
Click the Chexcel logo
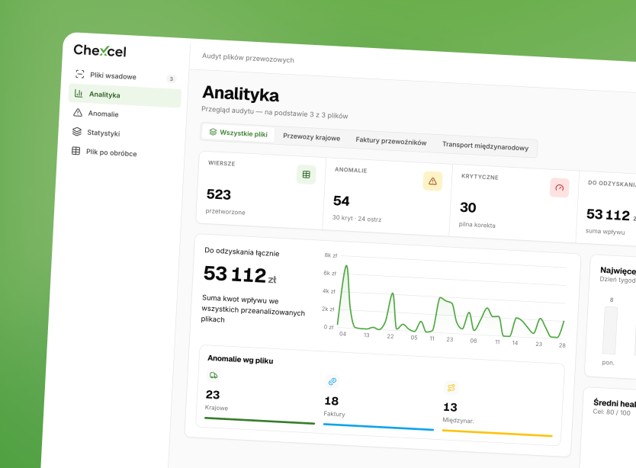pos(100,51)
